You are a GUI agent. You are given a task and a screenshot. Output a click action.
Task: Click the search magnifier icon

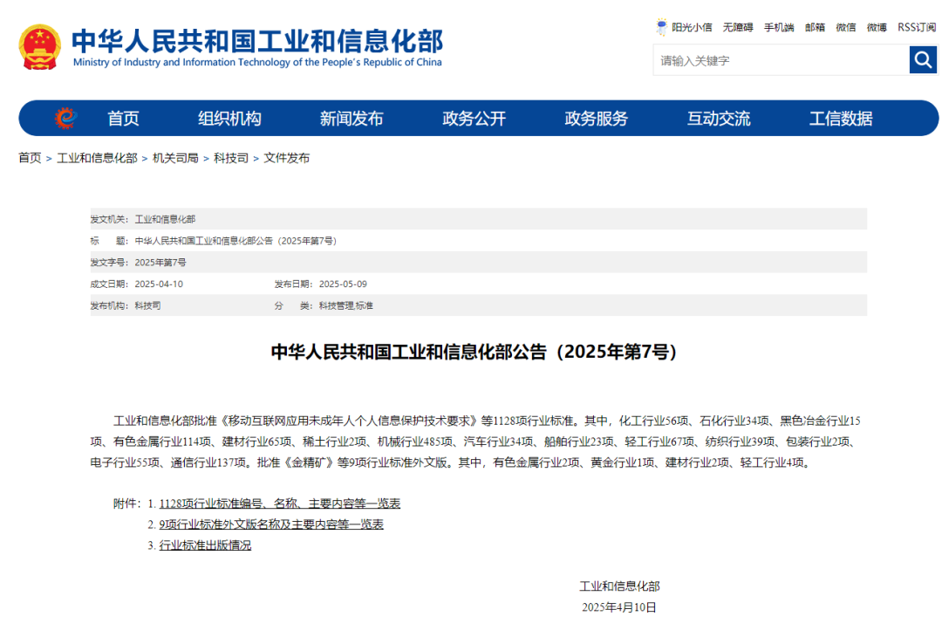pyautogui.click(x=923, y=59)
